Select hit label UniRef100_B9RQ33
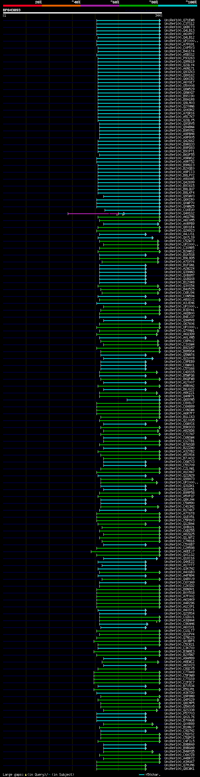Image resolution: width=200 pixels, height=777 pixels. 179,145
